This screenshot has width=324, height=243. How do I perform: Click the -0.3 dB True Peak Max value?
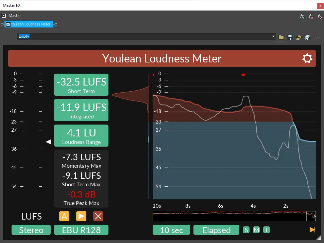coord(81,194)
